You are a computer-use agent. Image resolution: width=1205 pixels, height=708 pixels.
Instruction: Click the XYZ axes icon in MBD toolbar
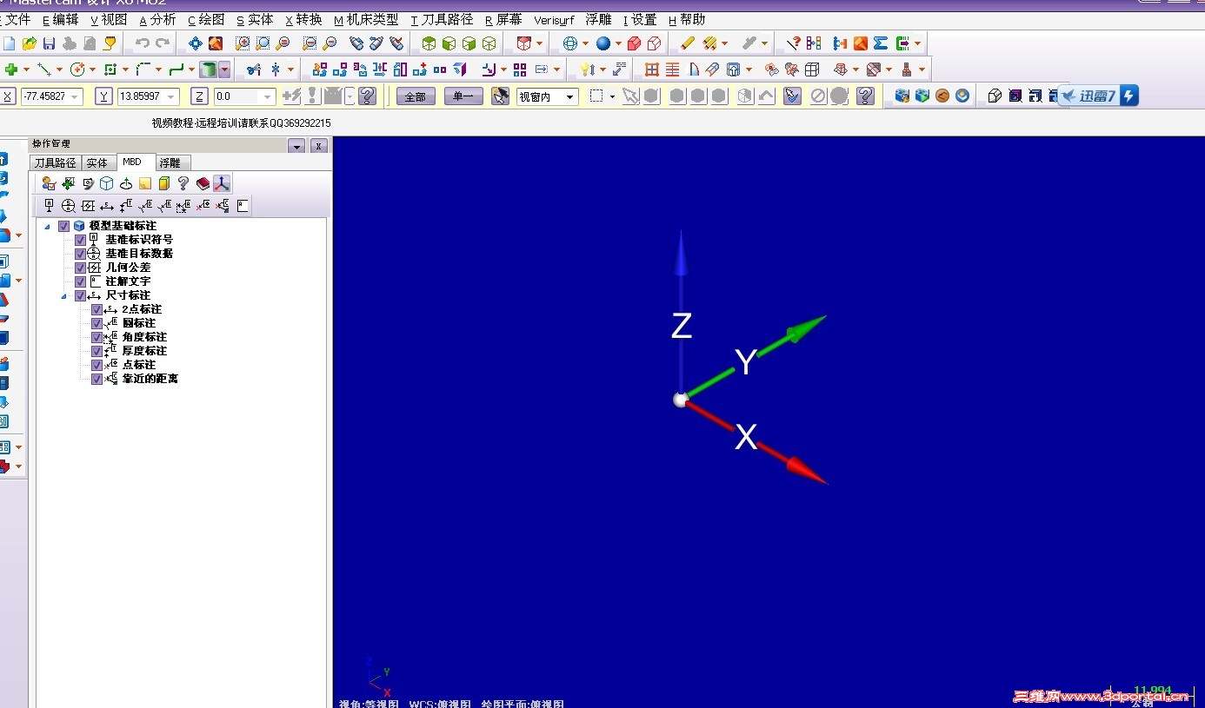pyautogui.click(x=223, y=183)
